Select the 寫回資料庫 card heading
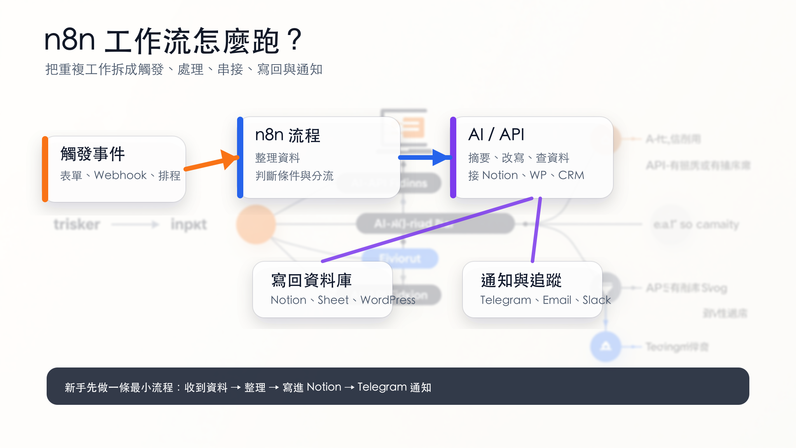The height and width of the screenshot is (448, 796). (x=311, y=280)
